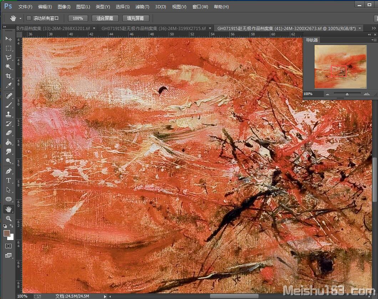The width and height of the screenshot is (378, 299).
Task: Expand the hidden document tabs list
Action: pos(374,28)
